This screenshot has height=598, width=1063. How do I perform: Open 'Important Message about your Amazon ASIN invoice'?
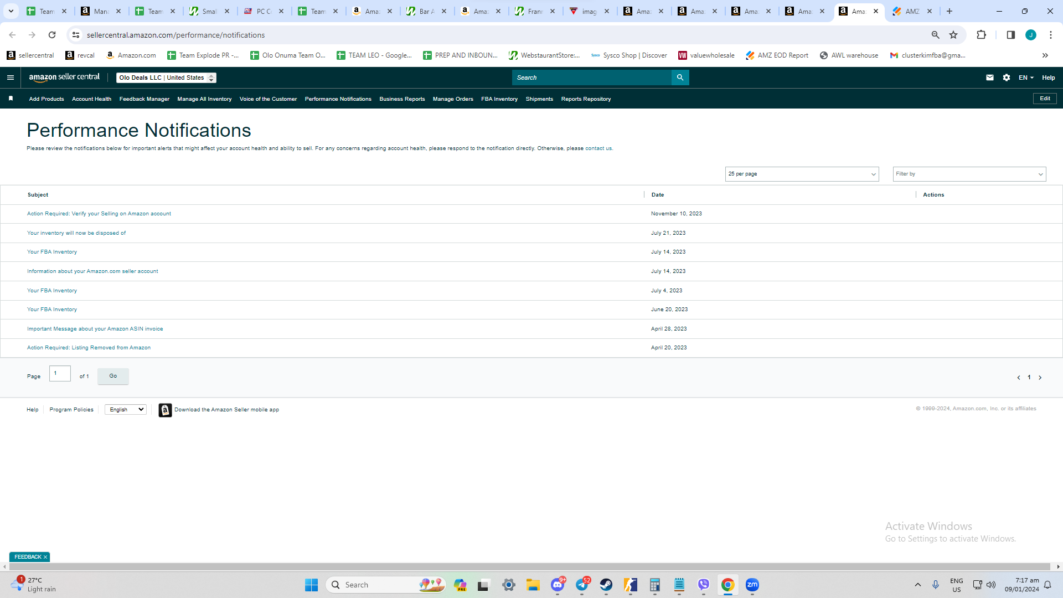95,329
